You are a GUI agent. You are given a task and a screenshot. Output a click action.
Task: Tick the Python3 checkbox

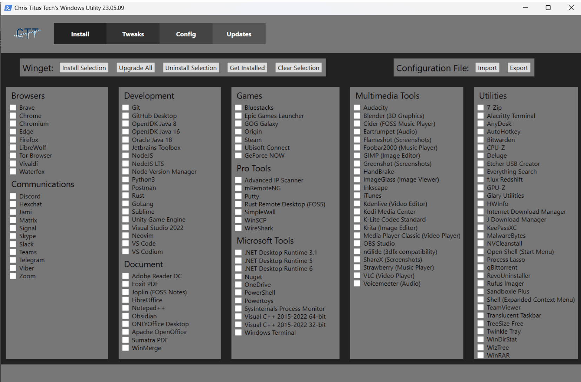click(x=126, y=179)
